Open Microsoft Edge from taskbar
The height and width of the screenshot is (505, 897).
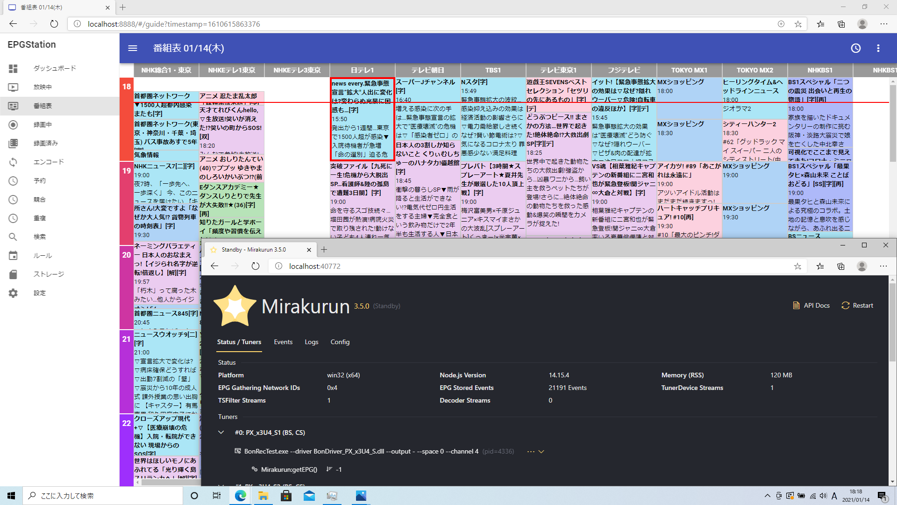point(240,496)
